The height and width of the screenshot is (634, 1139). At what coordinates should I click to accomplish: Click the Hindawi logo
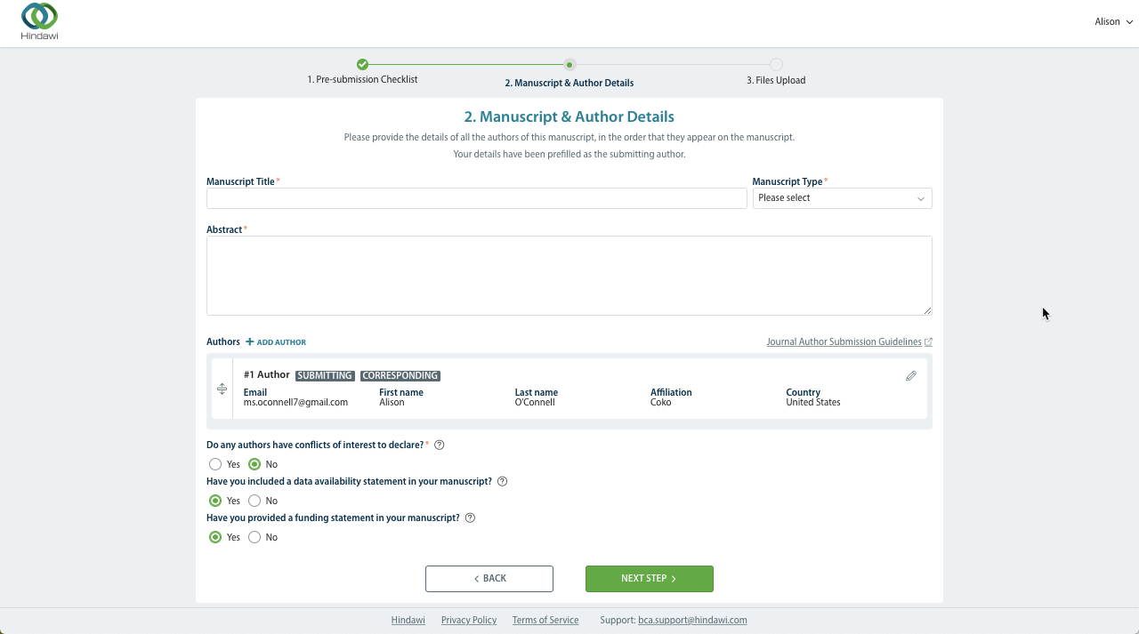pyautogui.click(x=40, y=21)
